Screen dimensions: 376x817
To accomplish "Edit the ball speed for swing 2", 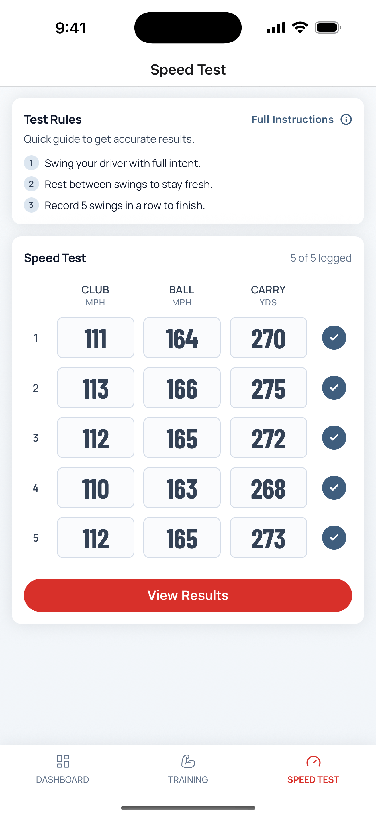I will tap(182, 388).
